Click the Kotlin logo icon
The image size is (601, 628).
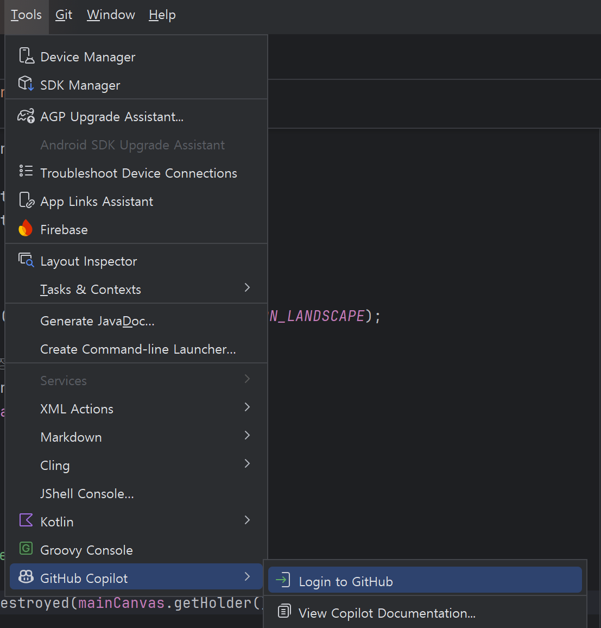(26, 520)
